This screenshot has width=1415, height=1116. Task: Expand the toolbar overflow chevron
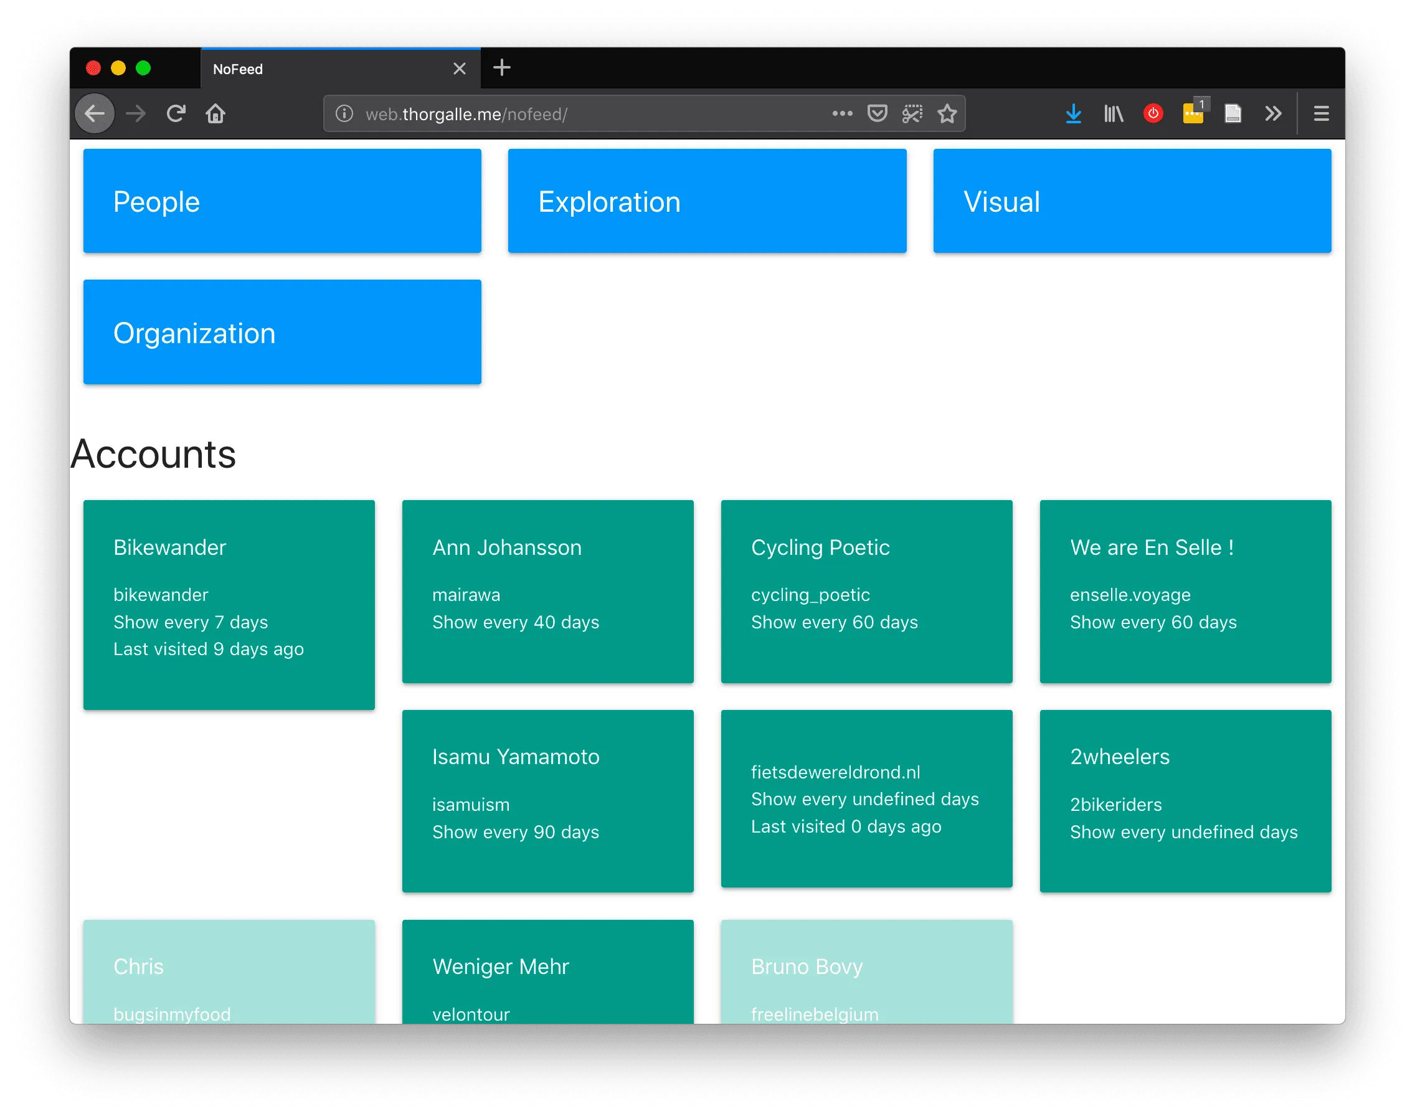pyautogui.click(x=1272, y=114)
